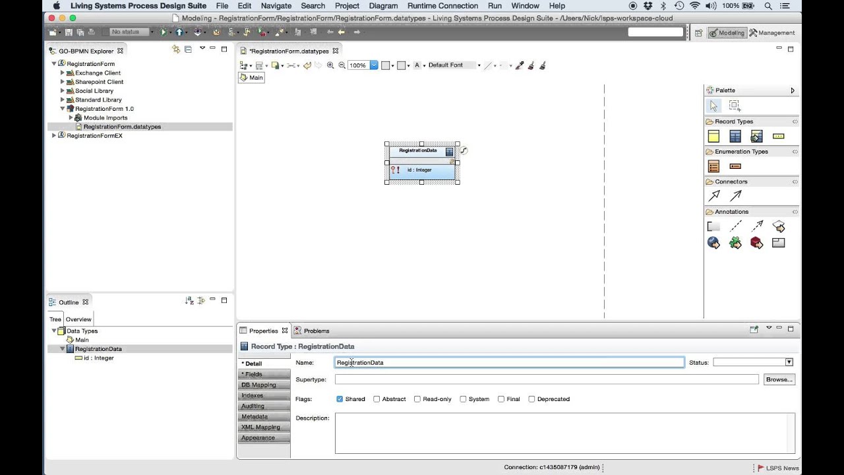The width and height of the screenshot is (844, 475).
Task: Click the fill color swatch in toolbar
Action: pyautogui.click(x=386, y=65)
